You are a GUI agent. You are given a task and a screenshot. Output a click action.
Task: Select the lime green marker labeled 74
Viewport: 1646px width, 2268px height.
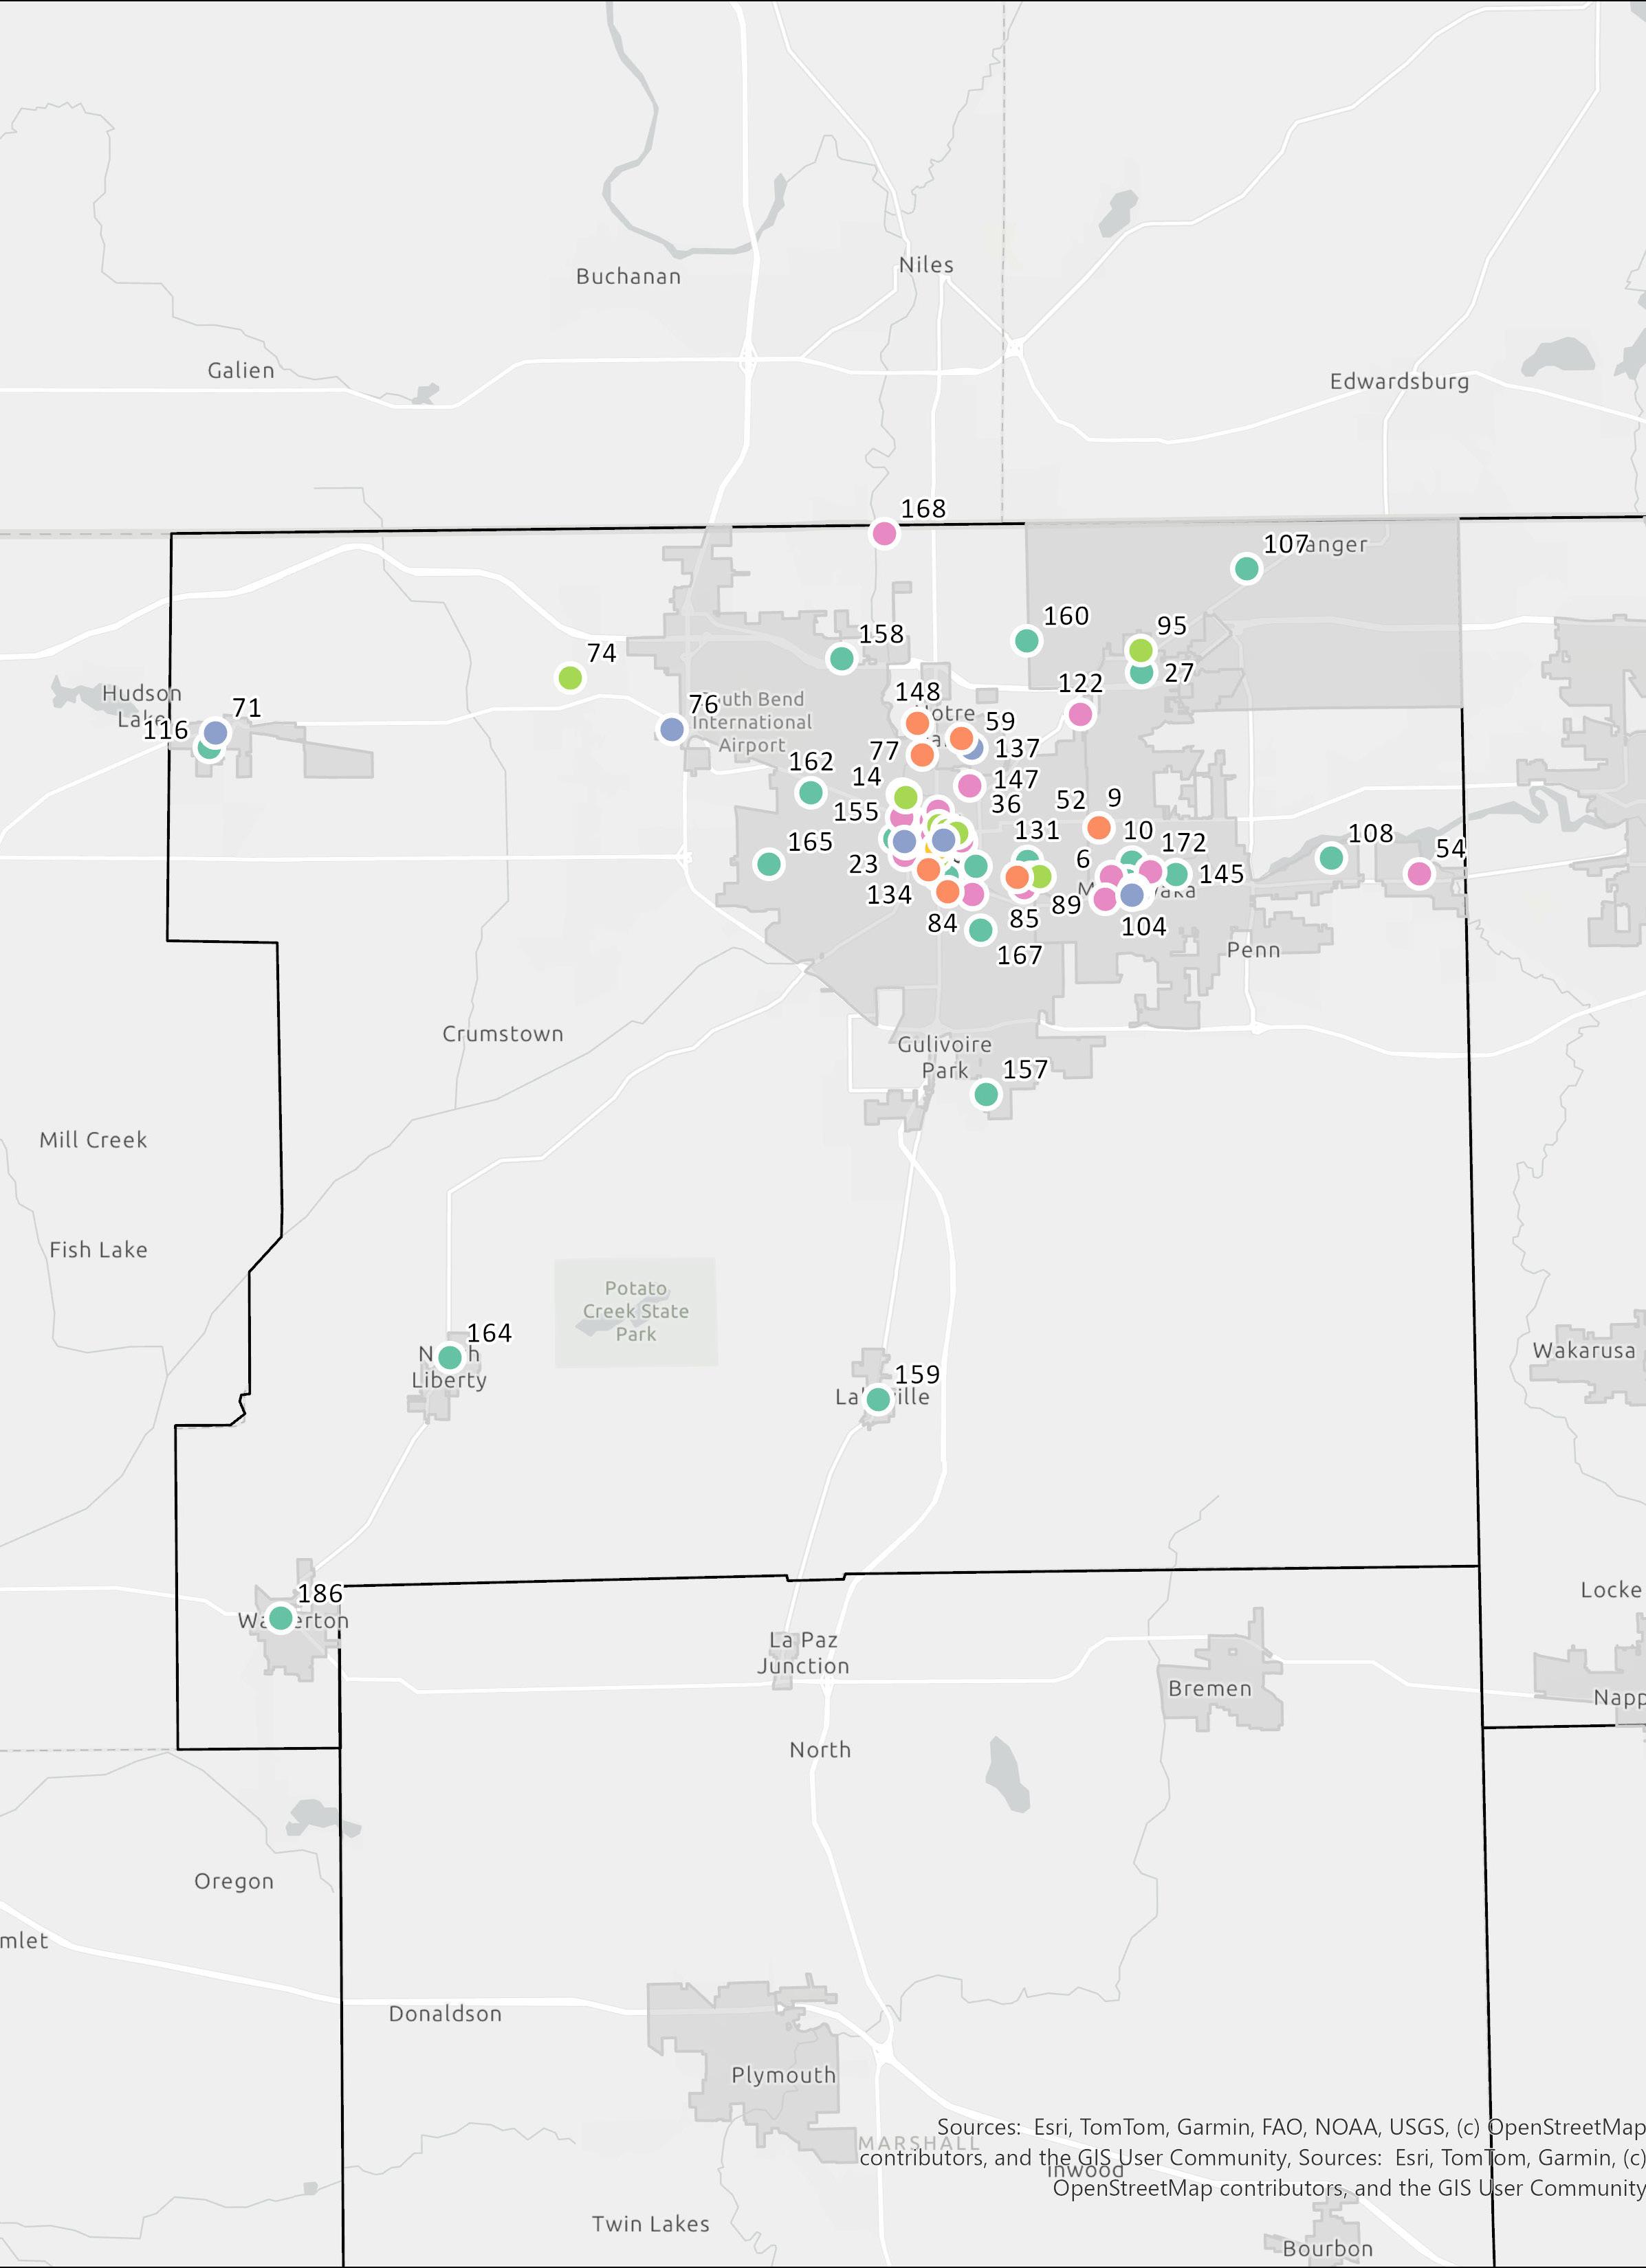pos(569,678)
